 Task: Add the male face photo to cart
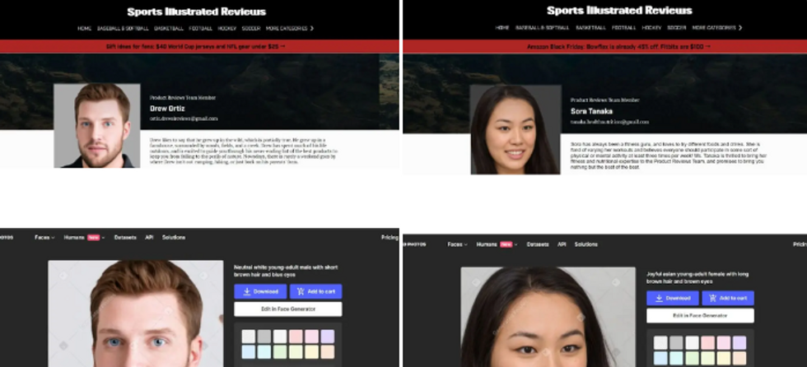(x=315, y=291)
